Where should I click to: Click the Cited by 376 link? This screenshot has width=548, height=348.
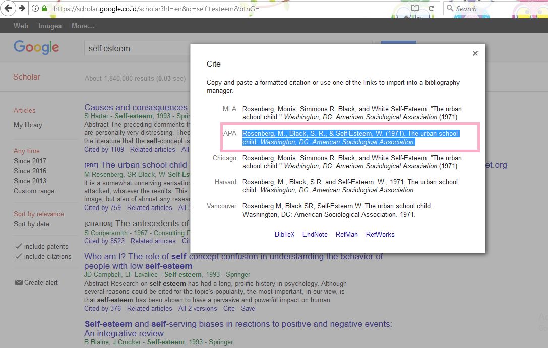pos(102,308)
